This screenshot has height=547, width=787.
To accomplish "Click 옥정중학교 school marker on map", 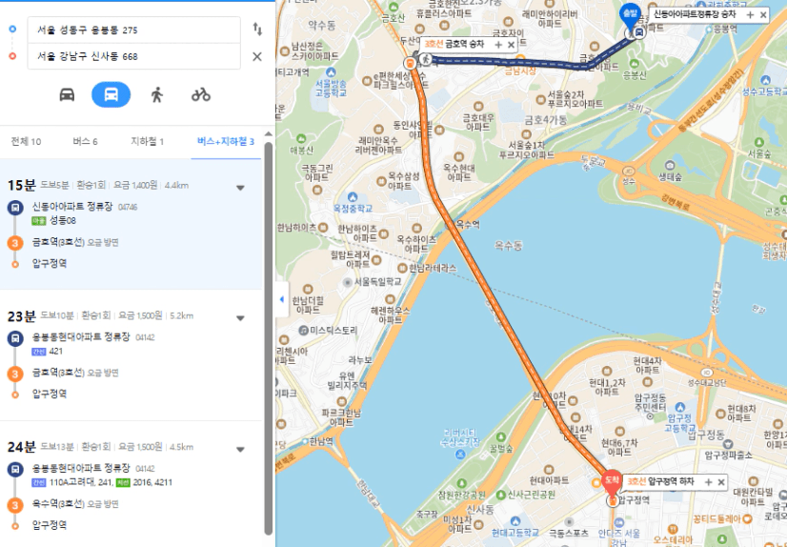I will pos(353,196).
